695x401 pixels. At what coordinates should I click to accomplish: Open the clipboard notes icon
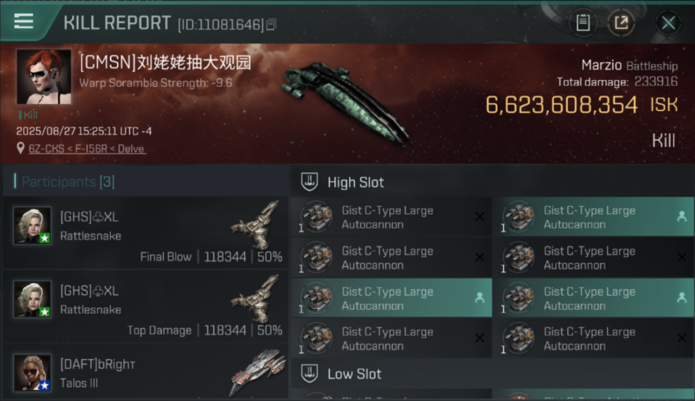pos(583,23)
